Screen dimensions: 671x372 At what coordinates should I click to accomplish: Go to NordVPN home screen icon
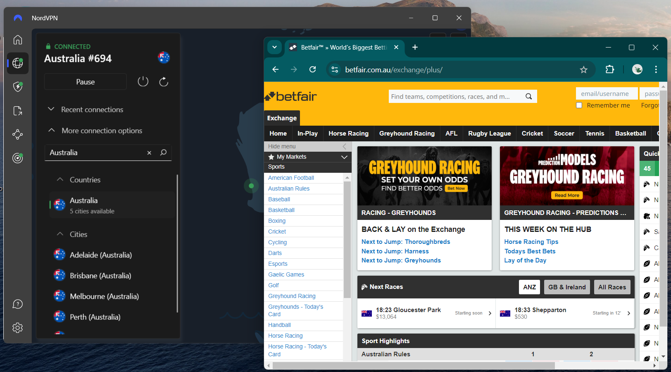[17, 40]
